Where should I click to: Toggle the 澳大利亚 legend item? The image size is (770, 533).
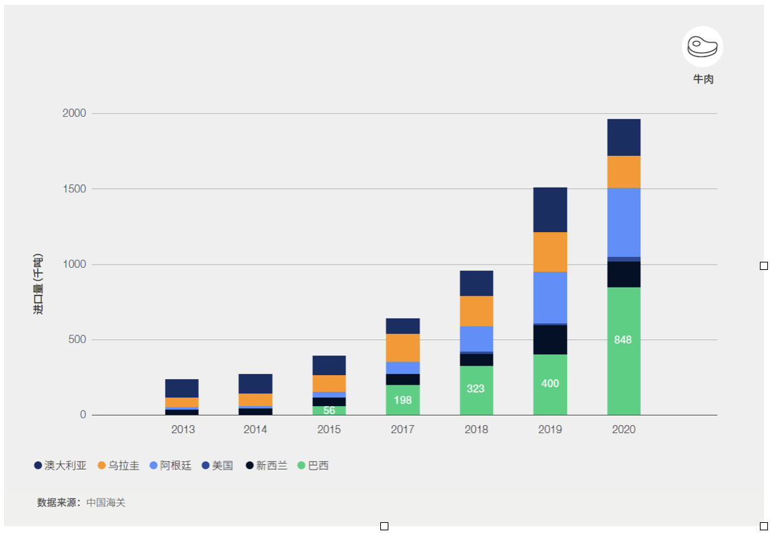pyautogui.click(x=61, y=466)
